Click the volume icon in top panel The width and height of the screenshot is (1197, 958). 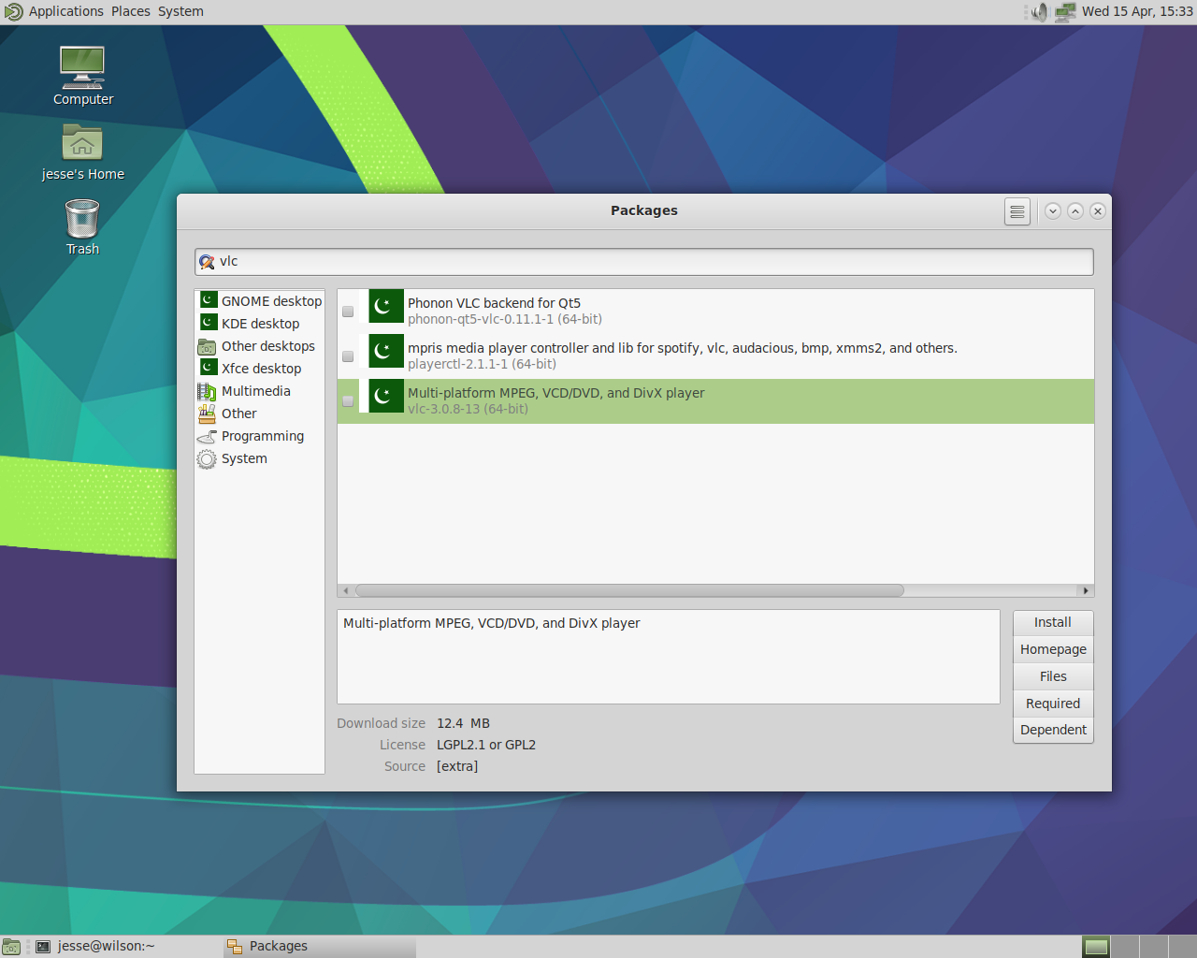[1039, 12]
